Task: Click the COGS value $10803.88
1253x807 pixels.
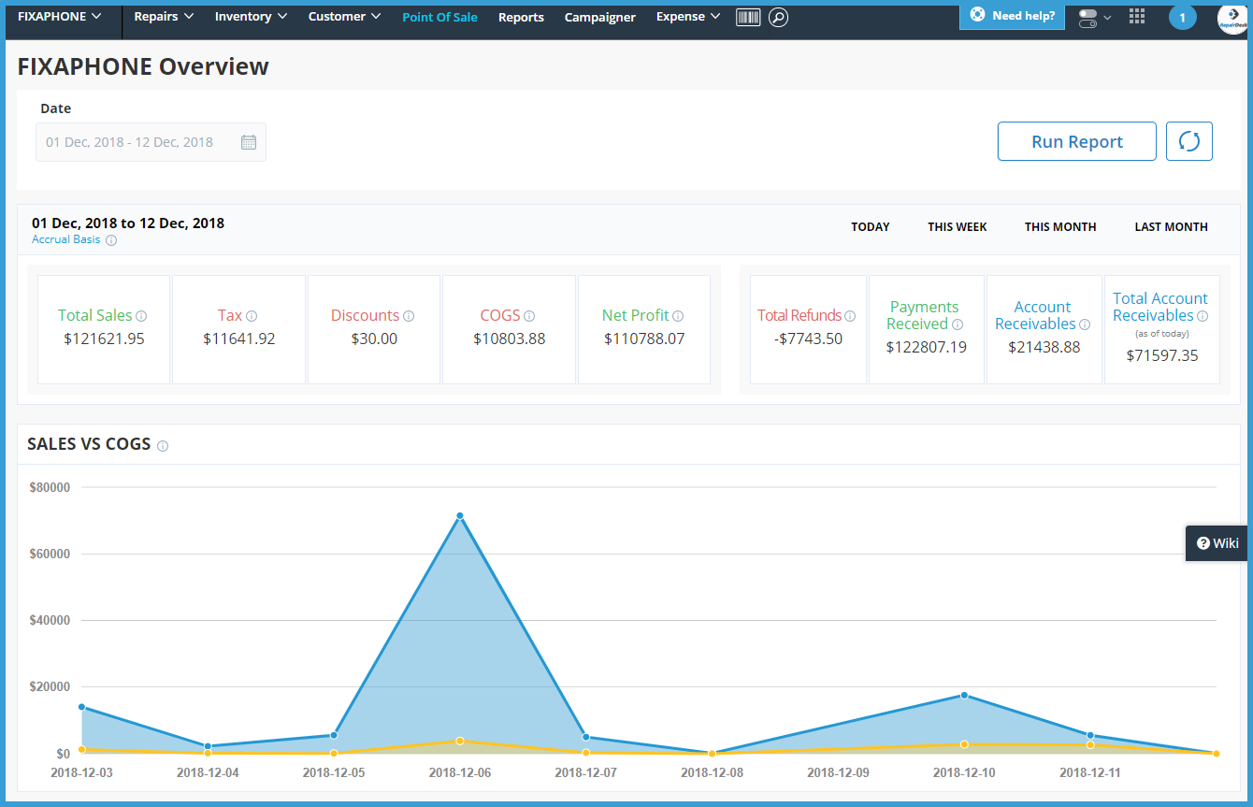Action: [x=509, y=339]
